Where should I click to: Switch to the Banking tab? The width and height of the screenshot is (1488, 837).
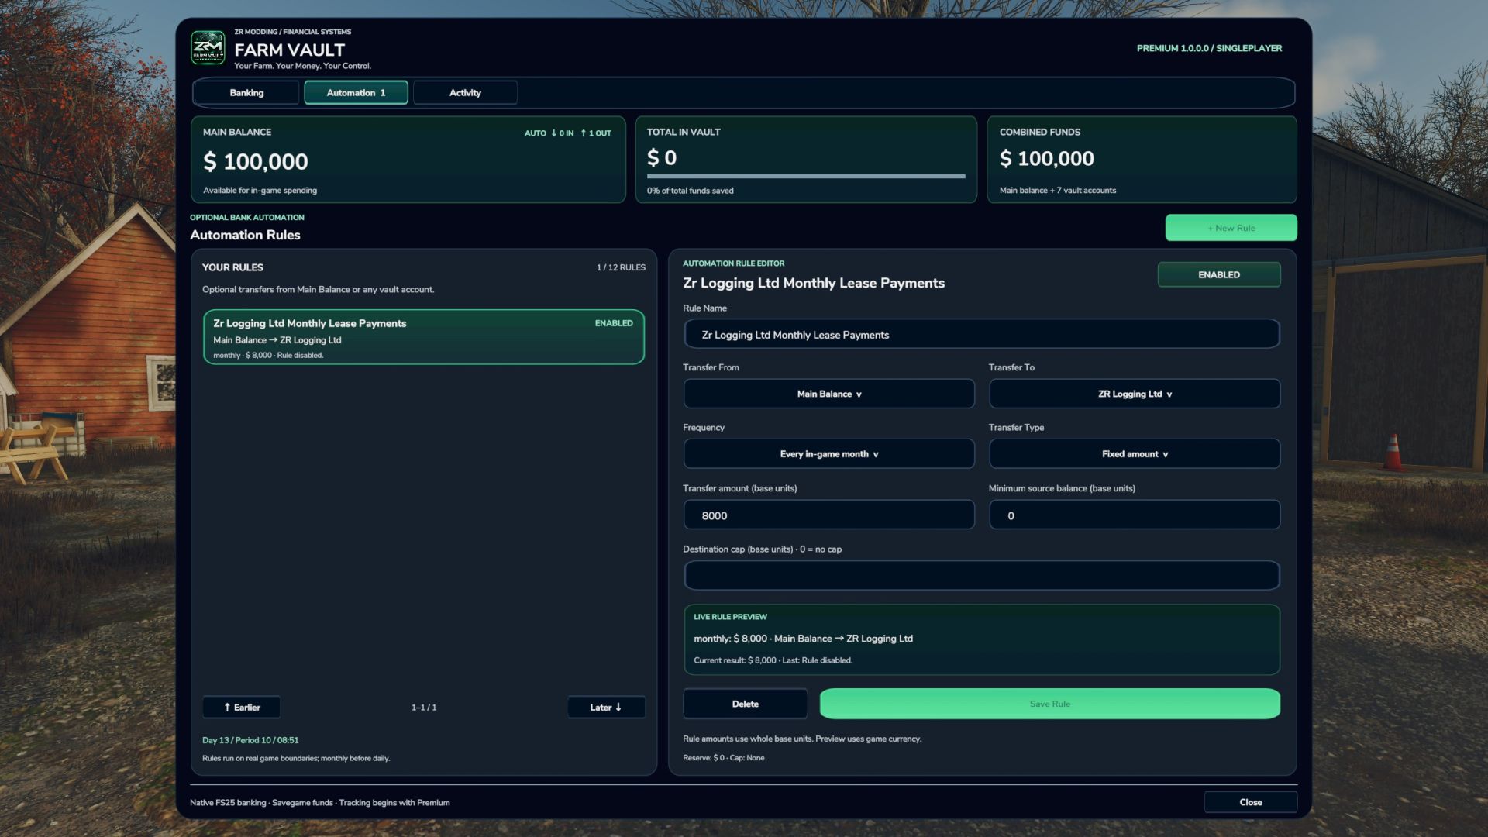246,92
